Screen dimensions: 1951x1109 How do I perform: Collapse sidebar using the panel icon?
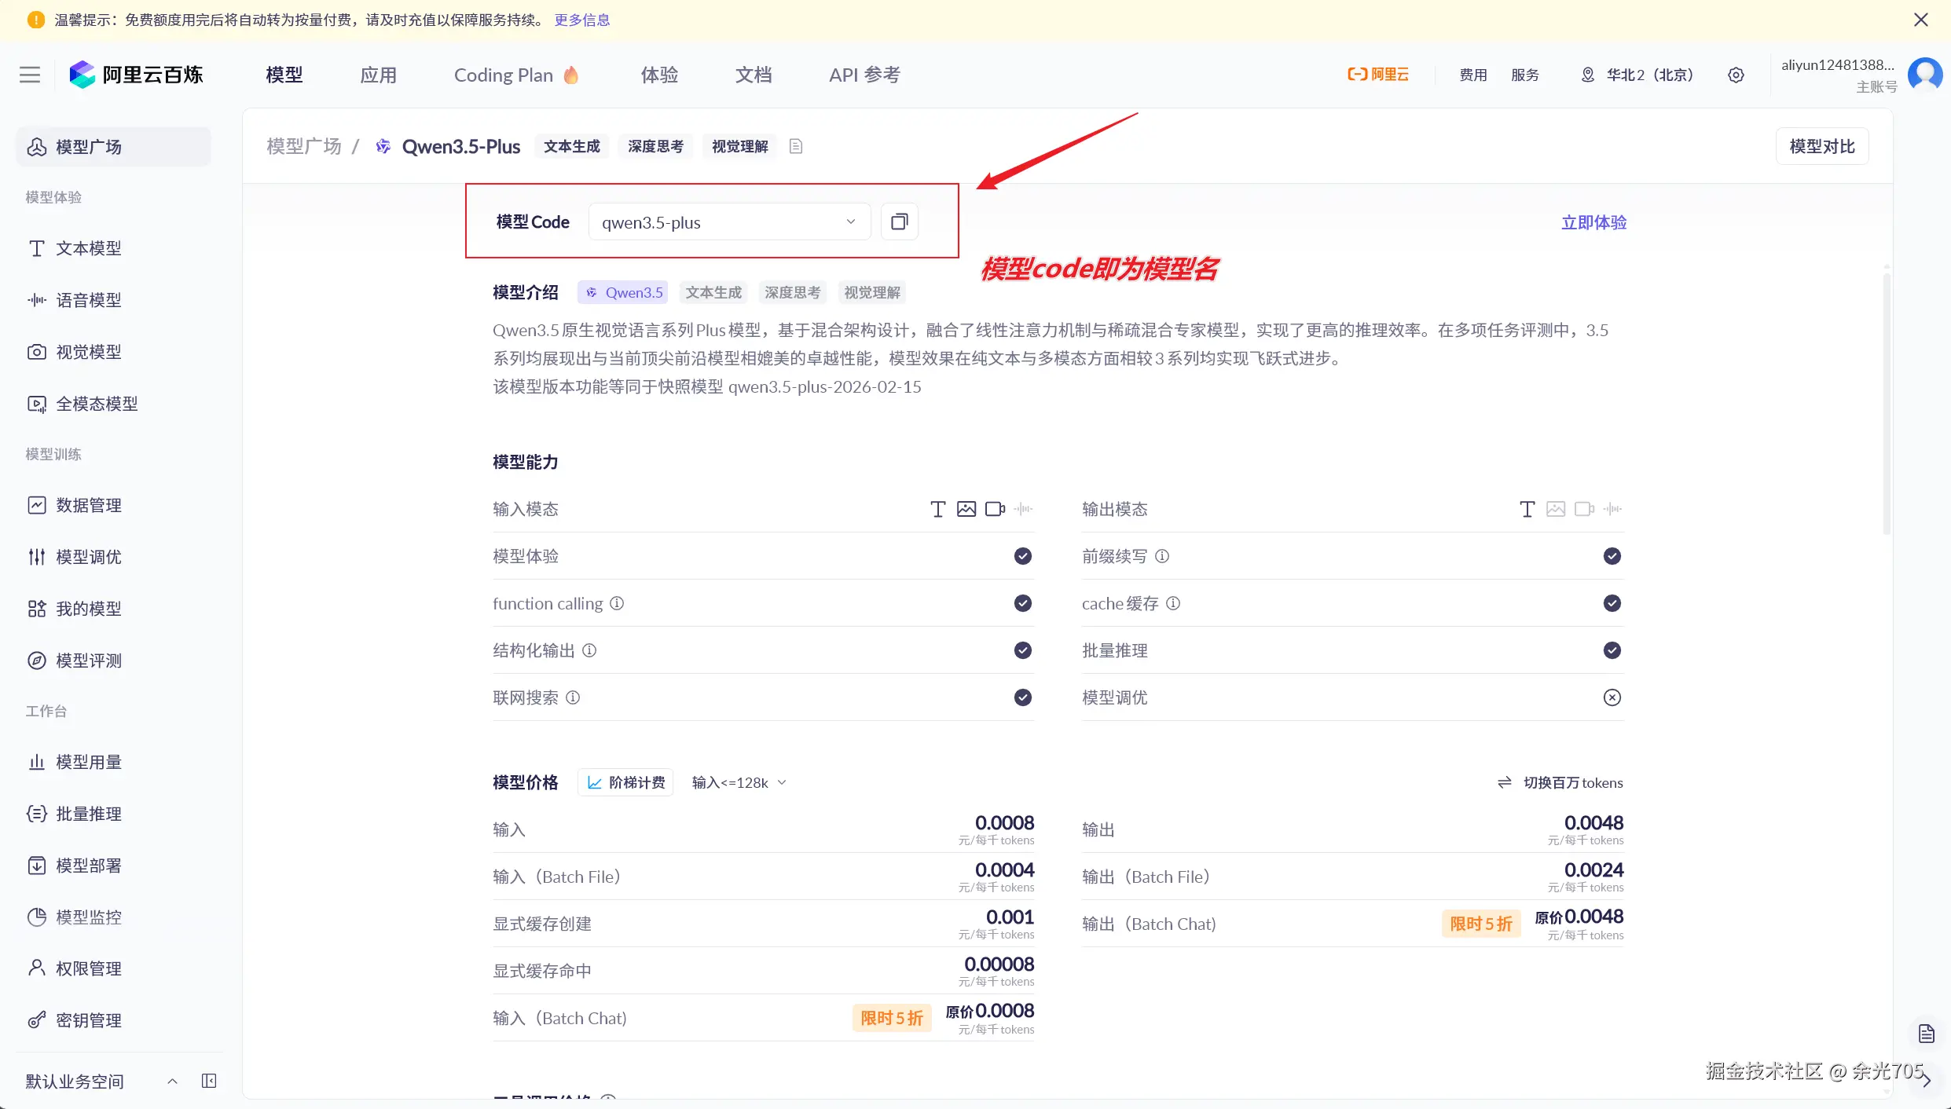(209, 1081)
